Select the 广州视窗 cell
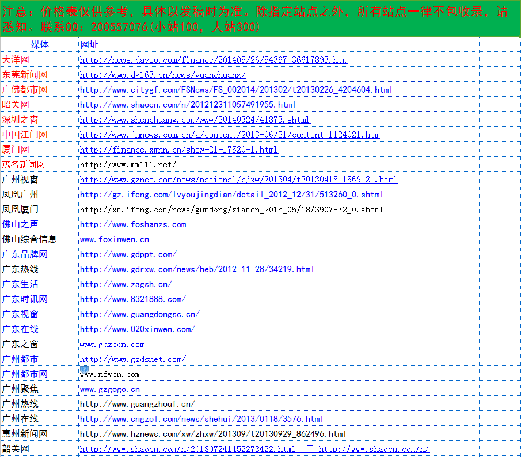The height and width of the screenshot is (457, 521). [40, 179]
